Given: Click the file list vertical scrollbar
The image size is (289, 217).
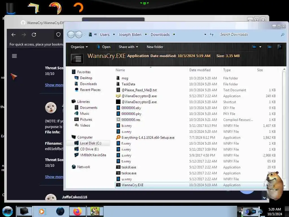Looking at the screenshot, I should pos(284,125).
